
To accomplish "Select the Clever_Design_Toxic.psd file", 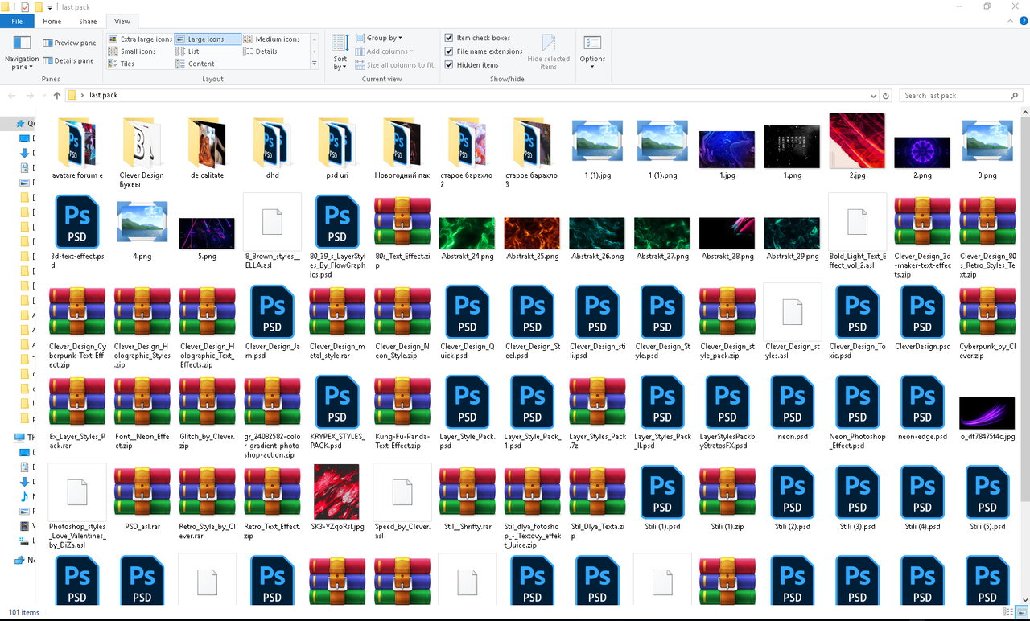I will pyautogui.click(x=857, y=323).
